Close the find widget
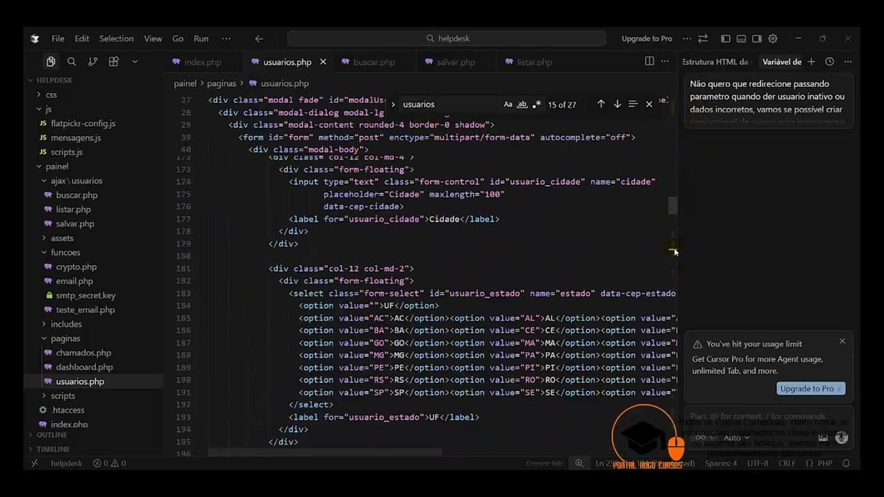 click(649, 104)
